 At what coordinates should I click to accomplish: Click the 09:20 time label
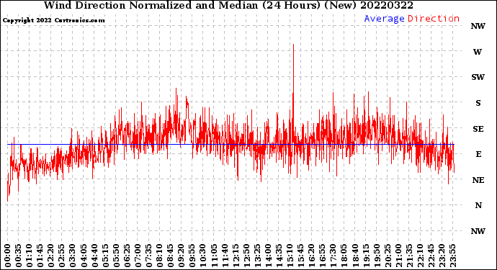[181, 256]
